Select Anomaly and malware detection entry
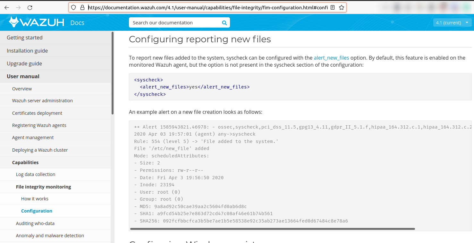 pyautogui.click(x=50, y=235)
